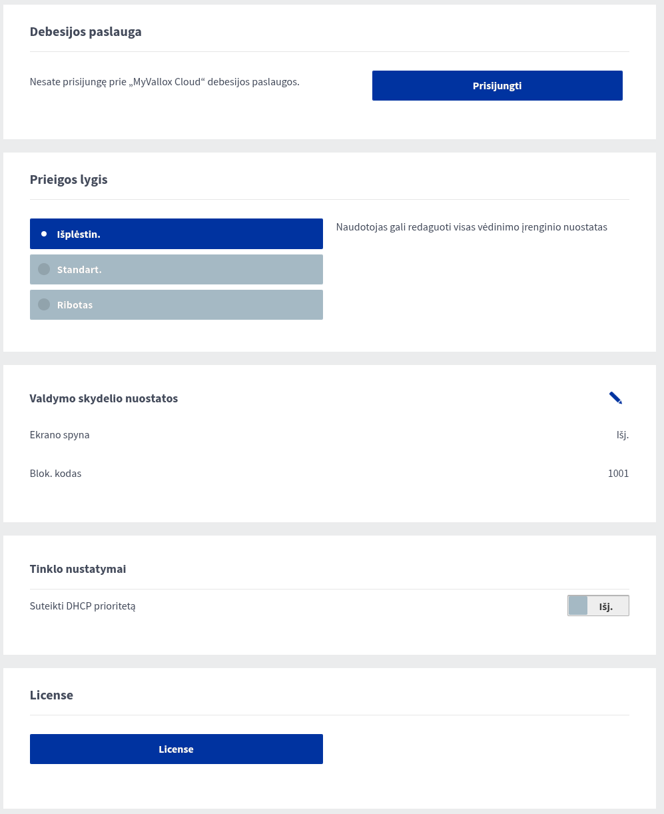This screenshot has height=814, width=664.
Task: Click the Valdymo skydelio nuostatos heading
Action: pos(104,398)
